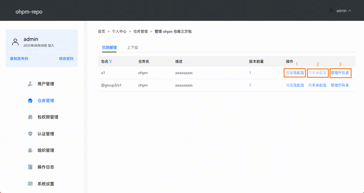Click 复制发布码 in the profile card
This screenshot has height=193, width=364.
(x=19, y=58)
